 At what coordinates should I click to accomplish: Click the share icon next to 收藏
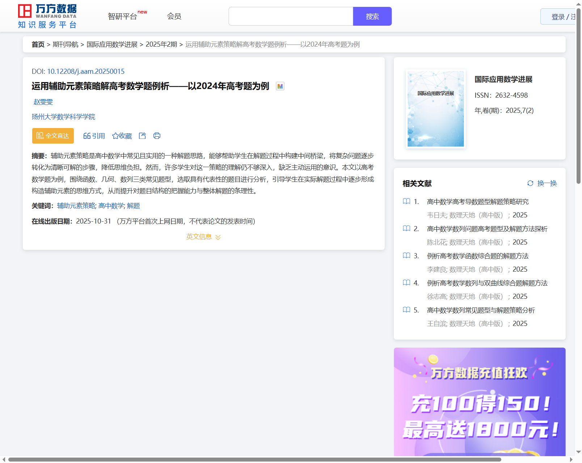[x=142, y=136]
